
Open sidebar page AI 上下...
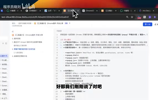click(x=5, y=98)
